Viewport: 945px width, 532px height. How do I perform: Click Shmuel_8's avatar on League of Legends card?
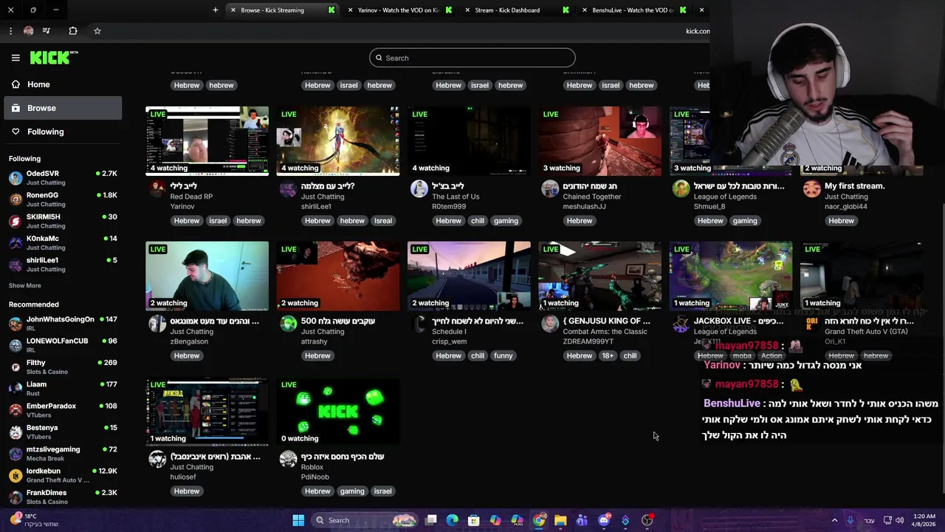[681, 189]
